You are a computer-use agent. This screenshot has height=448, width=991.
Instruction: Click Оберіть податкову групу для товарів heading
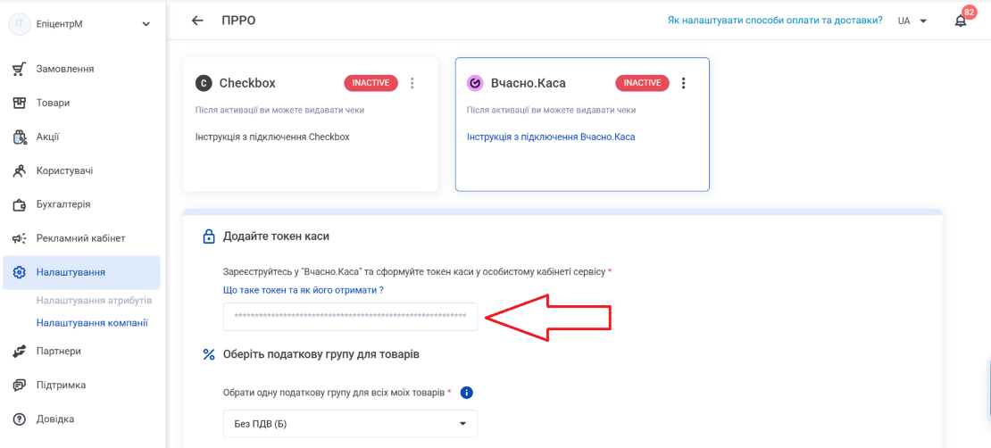pyautogui.click(x=321, y=354)
